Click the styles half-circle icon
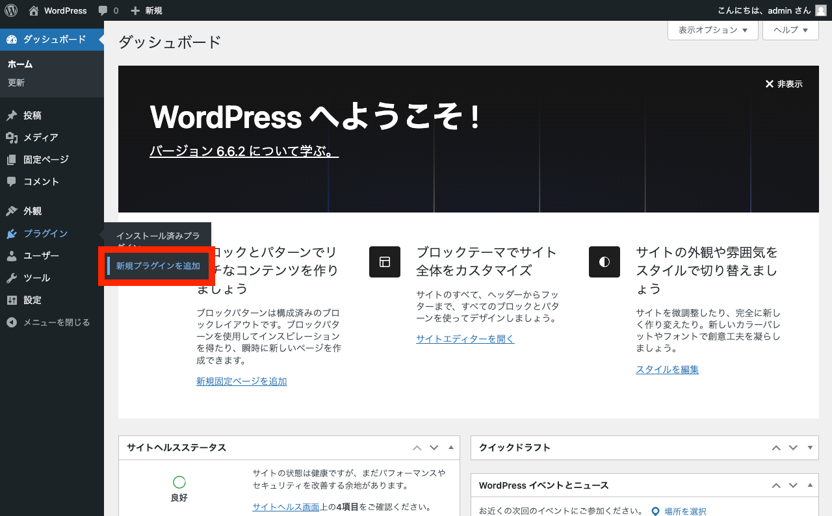 (x=604, y=262)
